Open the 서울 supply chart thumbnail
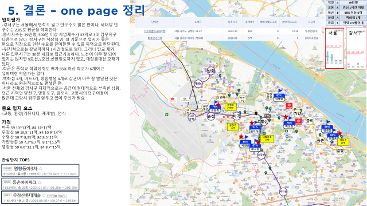Screen dimensions: 367x206 (334, 48)
